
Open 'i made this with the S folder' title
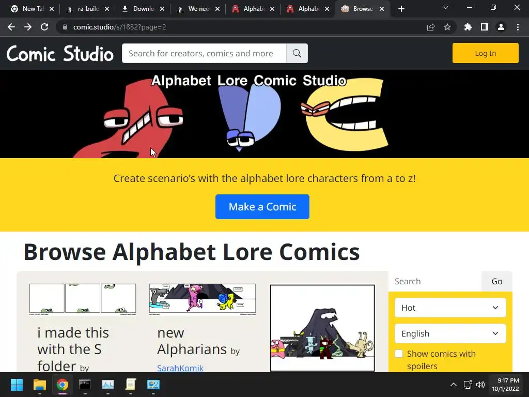pos(73,349)
